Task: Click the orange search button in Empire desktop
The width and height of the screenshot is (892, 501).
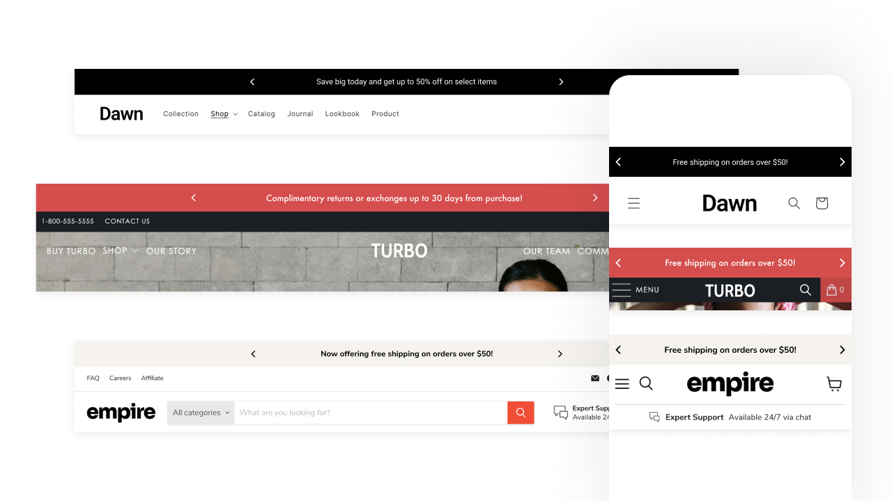Action: coord(521,413)
